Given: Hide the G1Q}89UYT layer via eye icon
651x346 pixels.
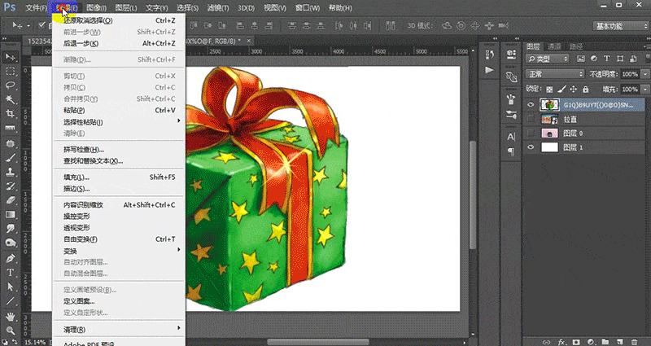Looking at the screenshot, I should [531, 105].
